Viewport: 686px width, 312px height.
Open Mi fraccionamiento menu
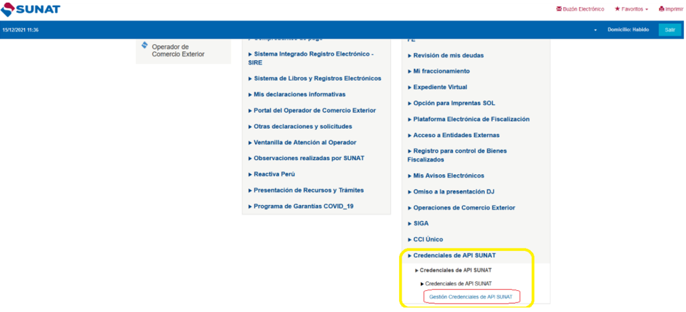[x=439, y=71]
